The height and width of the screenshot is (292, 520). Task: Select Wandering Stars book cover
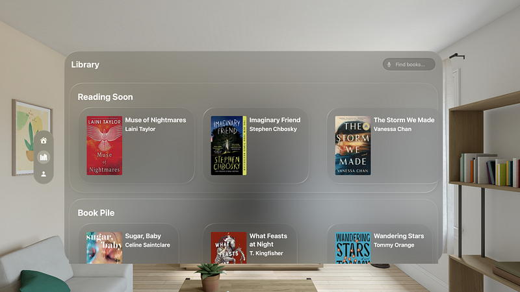click(x=353, y=248)
